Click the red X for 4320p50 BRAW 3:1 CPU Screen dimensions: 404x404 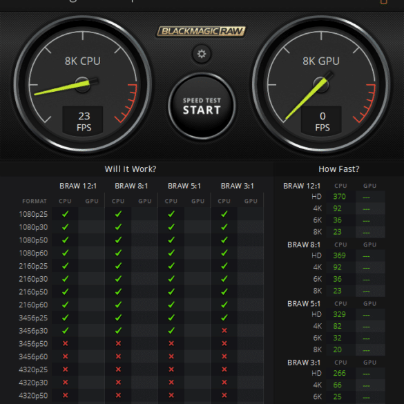(x=224, y=395)
